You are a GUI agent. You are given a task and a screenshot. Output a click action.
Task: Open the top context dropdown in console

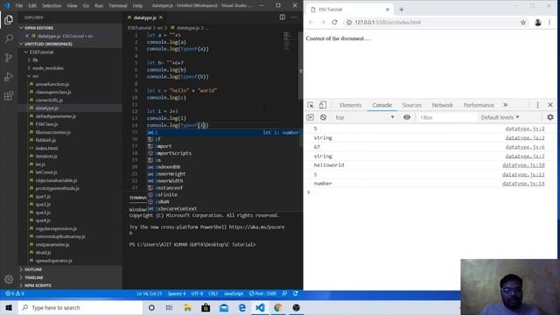coord(365,117)
